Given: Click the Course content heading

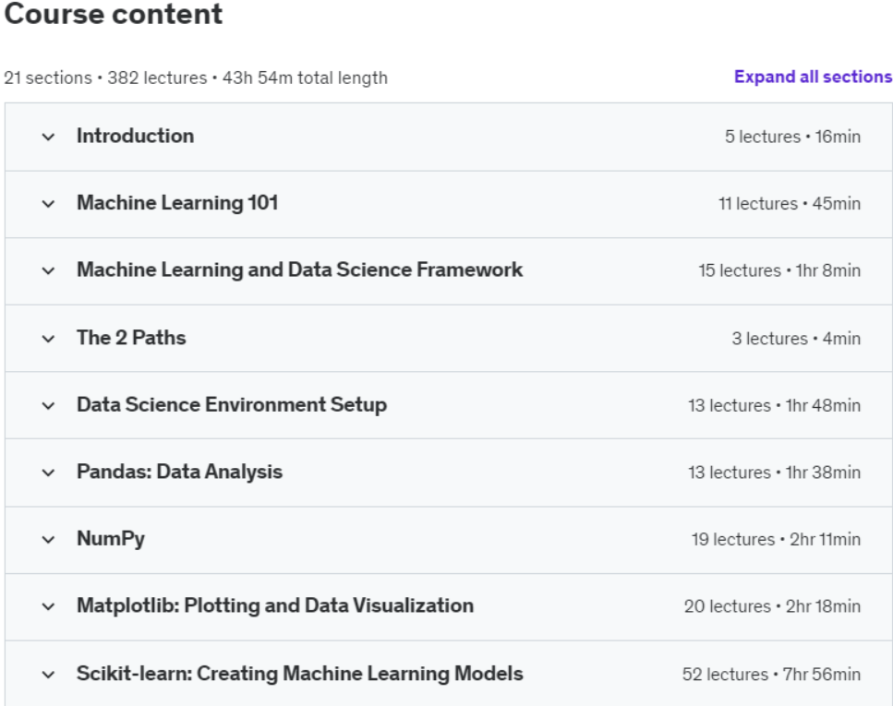Looking at the screenshot, I should [114, 16].
